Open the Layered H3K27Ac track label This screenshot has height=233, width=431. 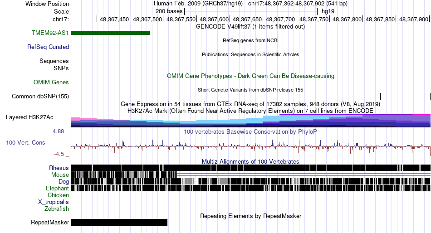coord(29,117)
